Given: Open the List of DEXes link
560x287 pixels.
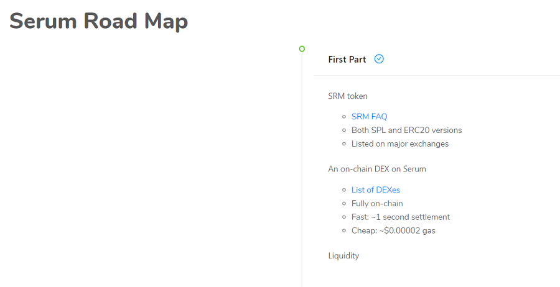Looking at the screenshot, I should (371, 190).
